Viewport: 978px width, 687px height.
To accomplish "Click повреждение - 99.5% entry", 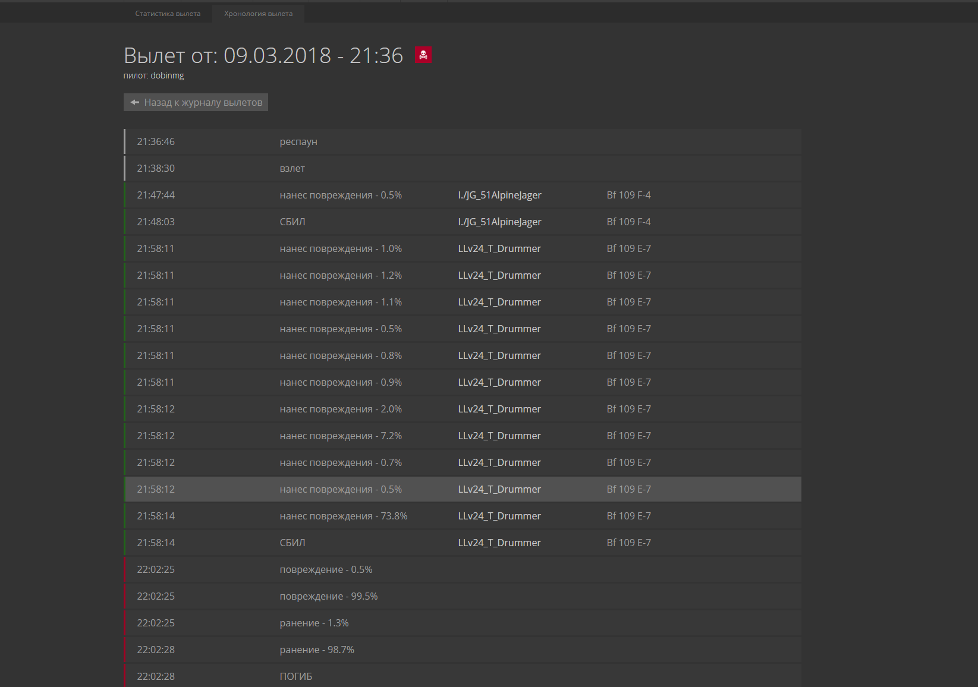I will pos(329,596).
